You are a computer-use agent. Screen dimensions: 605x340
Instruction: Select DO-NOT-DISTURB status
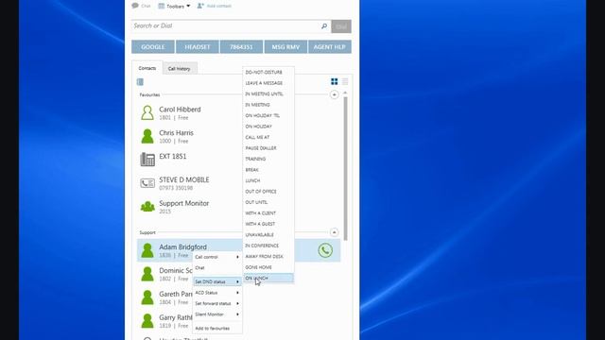click(x=268, y=72)
